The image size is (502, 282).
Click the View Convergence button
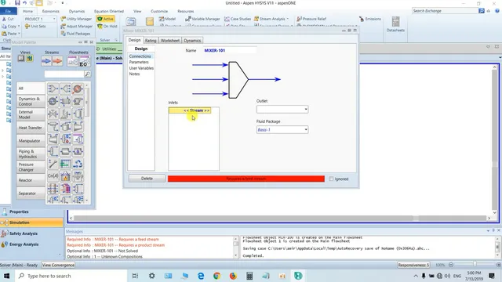[x=58, y=265]
